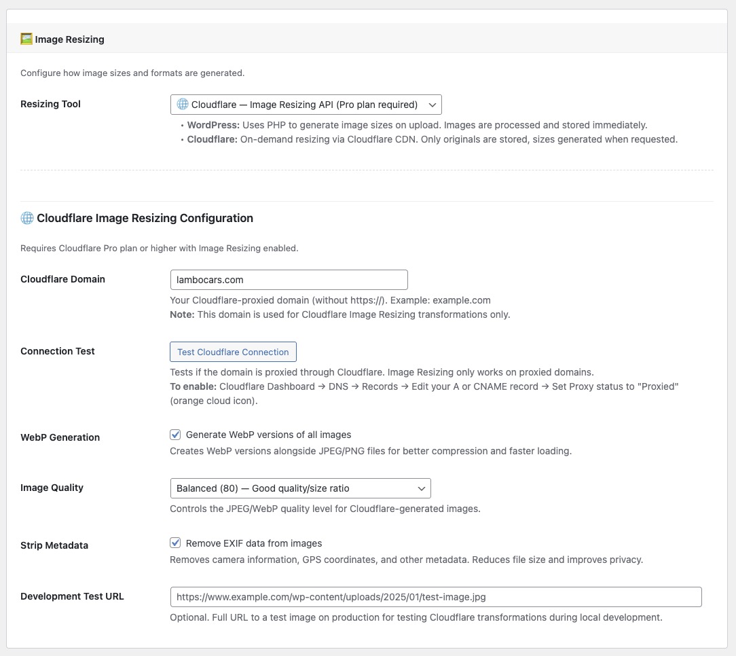Uncheck the Generate WebP versions checkbox
This screenshot has width=736, height=656.
pos(176,435)
